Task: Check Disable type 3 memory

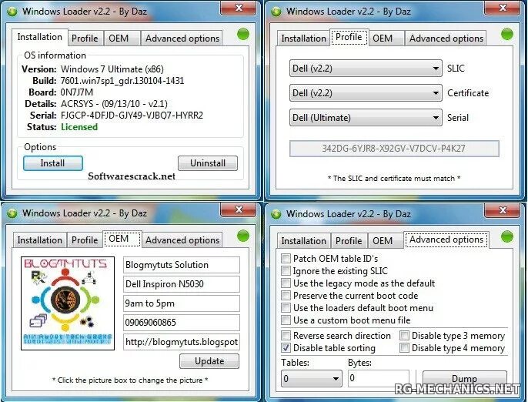Action: click(404, 336)
